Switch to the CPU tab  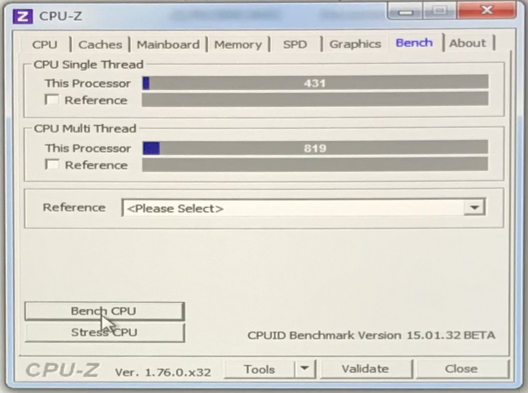point(45,44)
